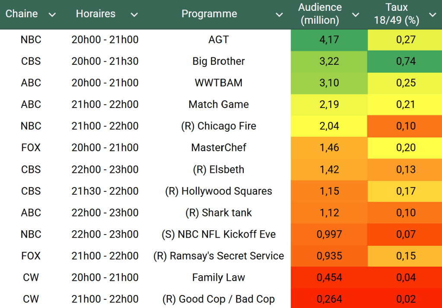The width and height of the screenshot is (442, 308).
Task: Select the 21h30 - 22h00 time cell
Action: click(x=105, y=191)
